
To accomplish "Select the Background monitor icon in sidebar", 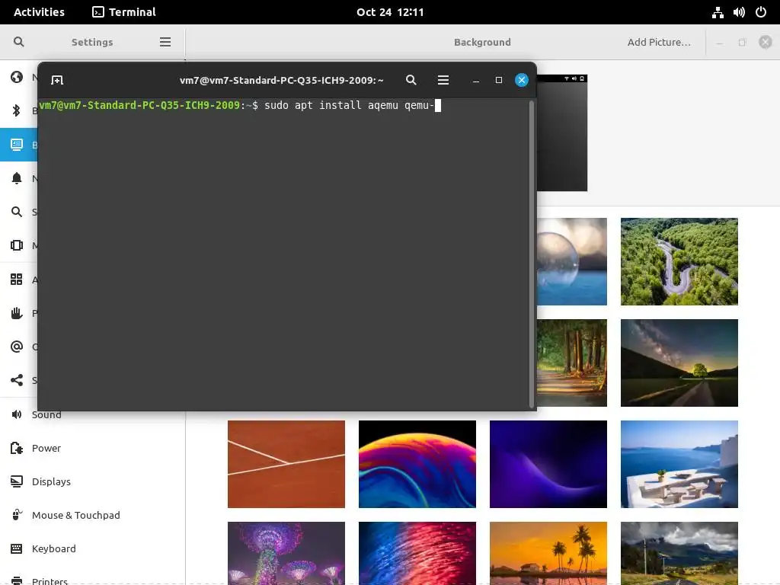I will click(17, 145).
